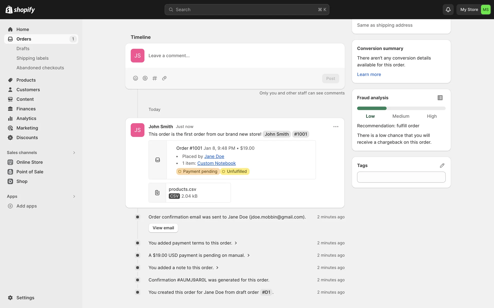Image resolution: width=494 pixels, height=308 pixels.
Task: Expand the Apps section
Action: tap(74, 196)
